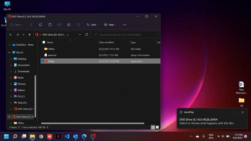Open the Sort menu
Image resolution: width=251 pixels, height=141 pixels.
point(93,25)
